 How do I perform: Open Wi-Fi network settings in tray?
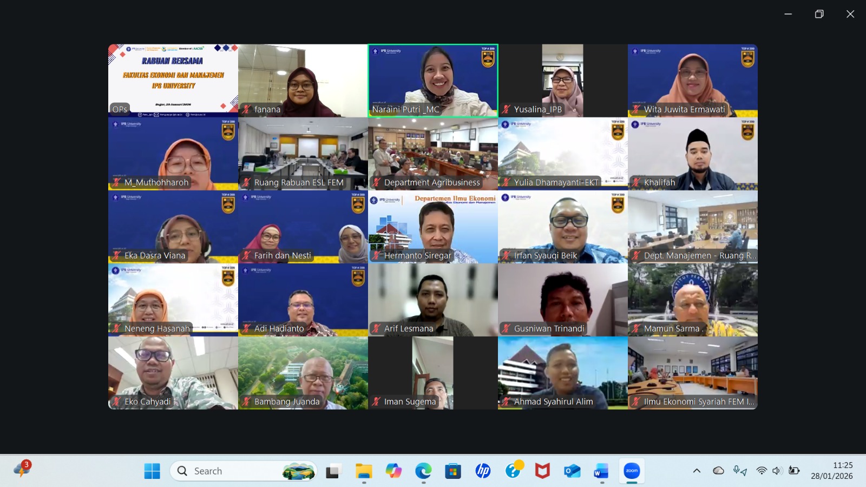tap(762, 471)
